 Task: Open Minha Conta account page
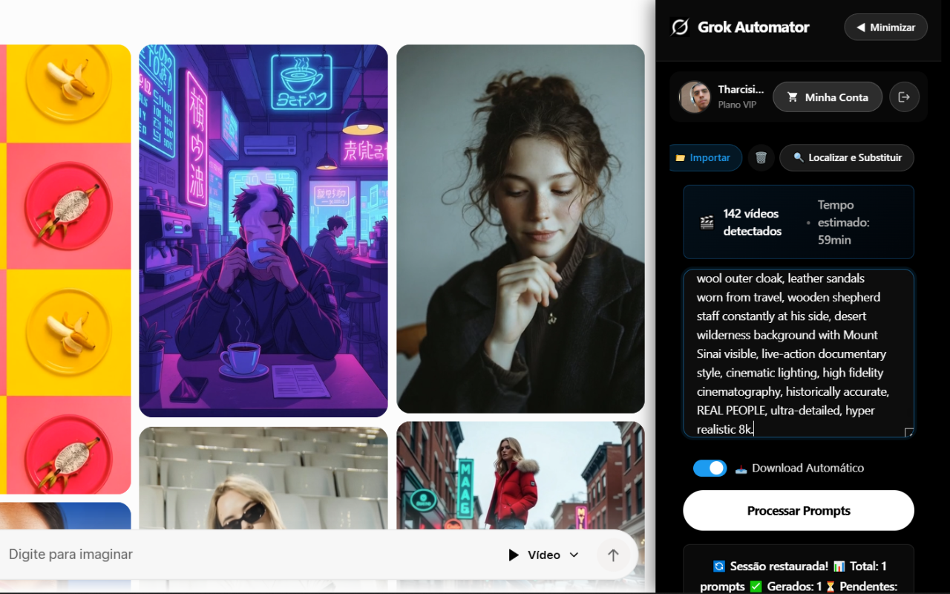point(827,97)
